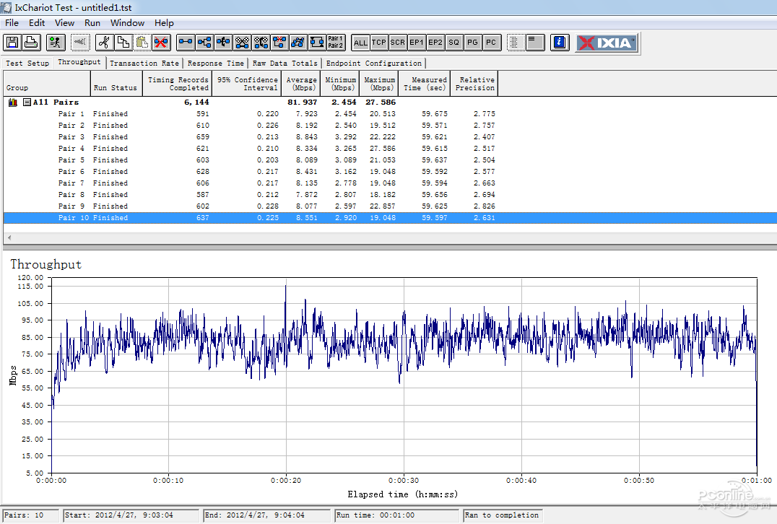Click the dotted grid toolbar icon
Viewport: 777px width, 524px height.
tap(516, 43)
